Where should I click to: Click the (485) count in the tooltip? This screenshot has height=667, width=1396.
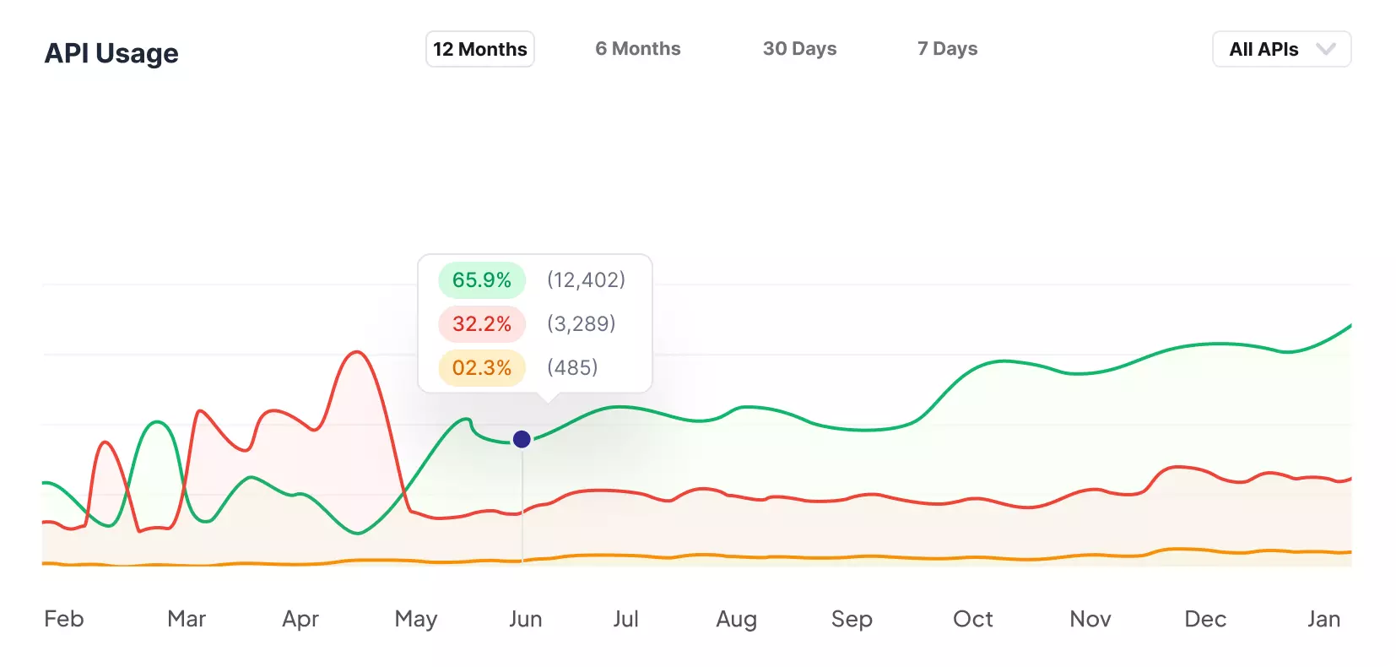click(x=572, y=367)
